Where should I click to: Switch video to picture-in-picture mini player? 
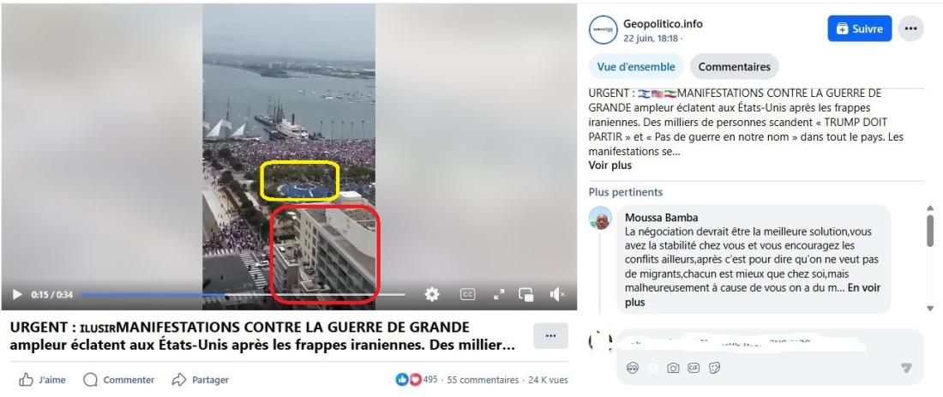point(526,294)
